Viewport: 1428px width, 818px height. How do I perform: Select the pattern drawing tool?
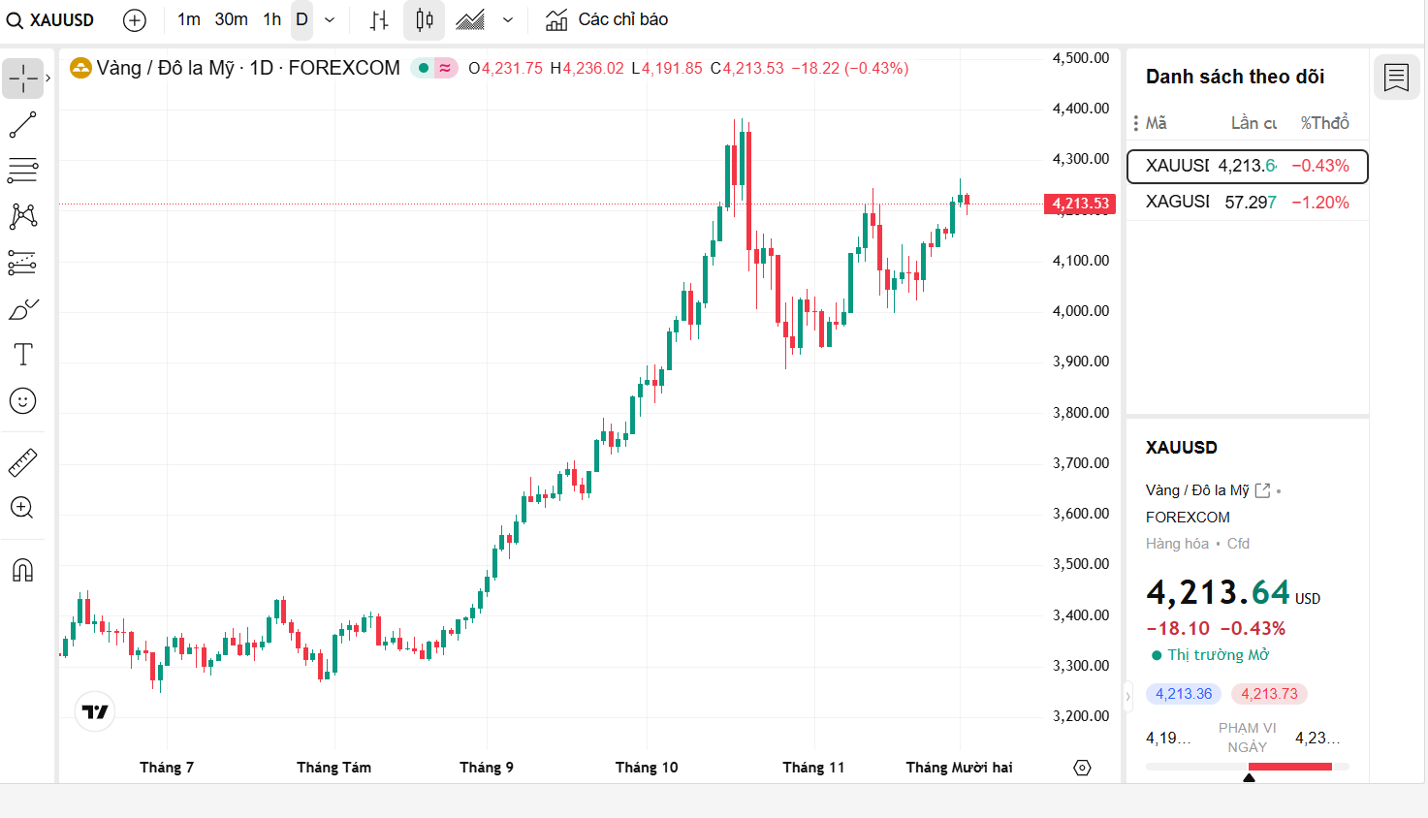pyautogui.click(x=23, y=216)
